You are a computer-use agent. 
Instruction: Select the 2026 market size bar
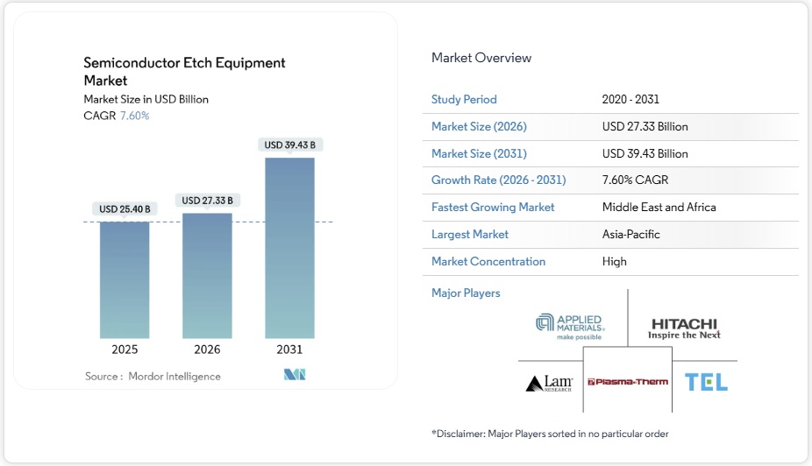[207, 275]
